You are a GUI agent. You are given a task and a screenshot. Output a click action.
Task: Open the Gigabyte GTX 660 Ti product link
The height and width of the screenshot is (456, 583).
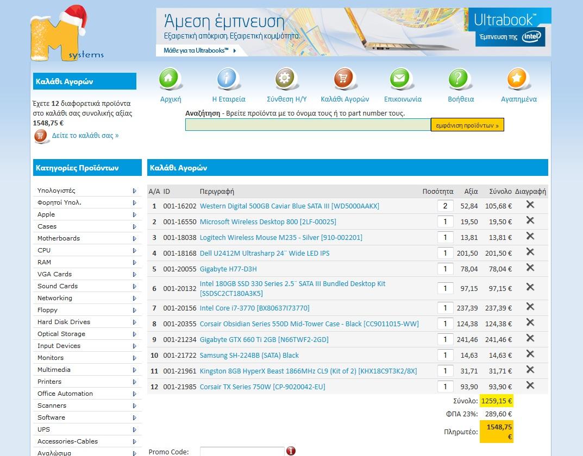(264, 340)
